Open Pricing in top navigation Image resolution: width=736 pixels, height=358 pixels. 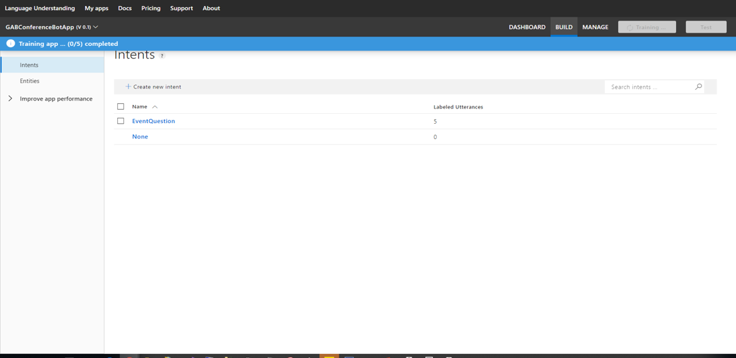pos(150,9)
